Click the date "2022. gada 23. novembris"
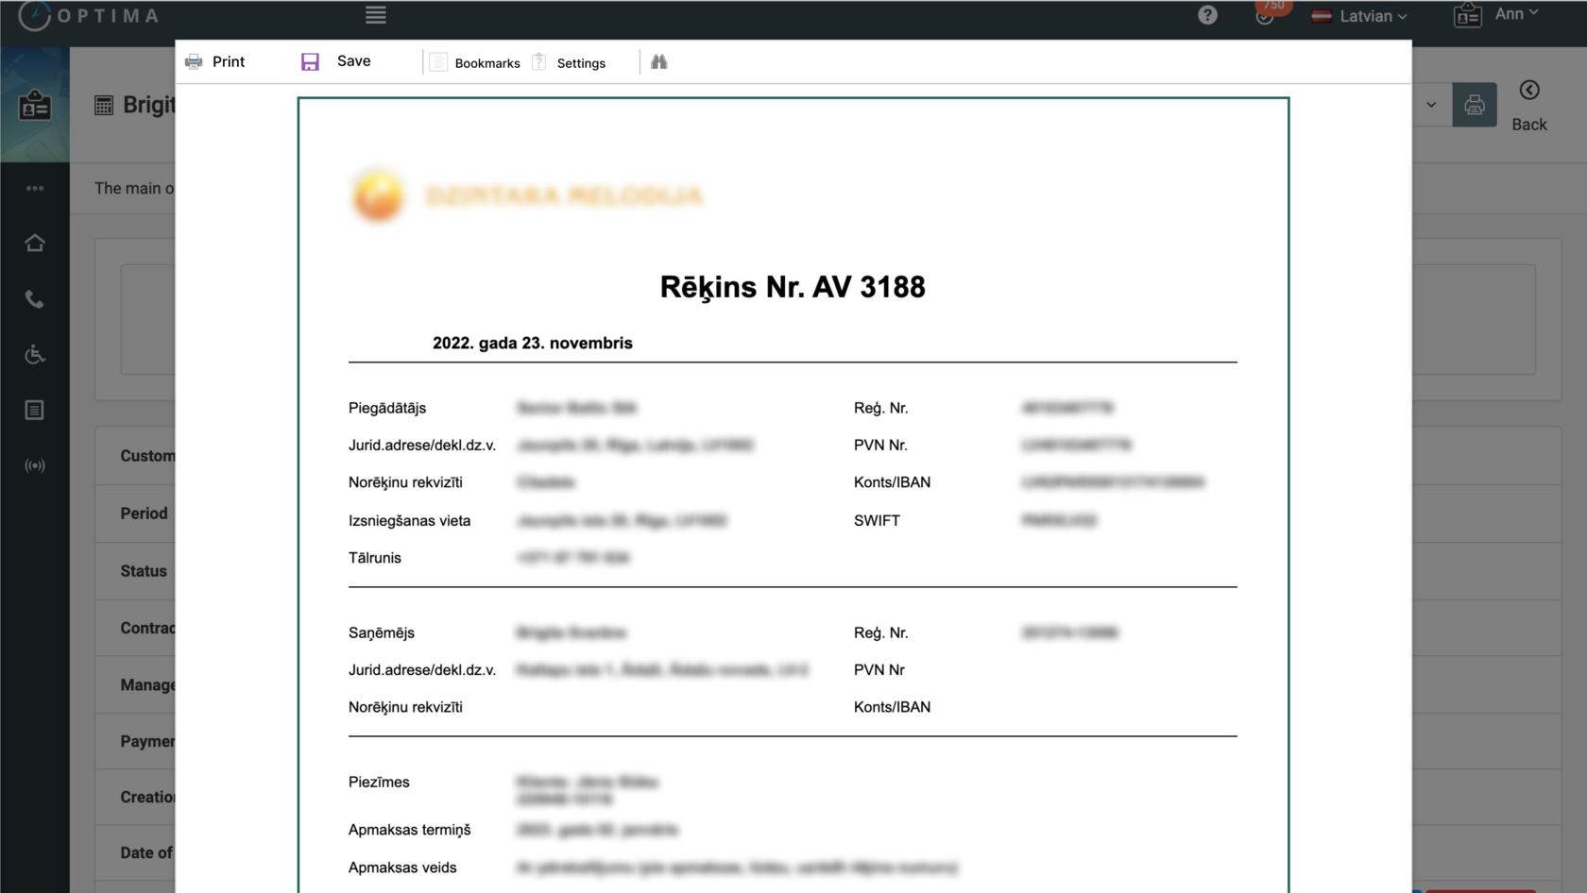The width and height of the screenshot is (1587, 893). click(x=533, y=344)
